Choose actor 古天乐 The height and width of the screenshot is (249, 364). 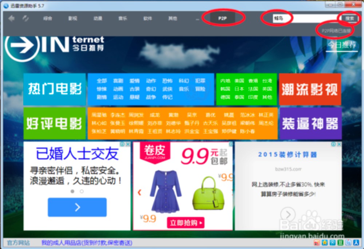[x=210, y=123]
